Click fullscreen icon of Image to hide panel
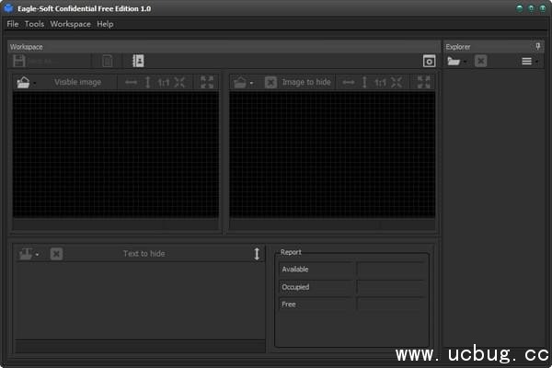The image size is (552, 368). pos(423,83)
